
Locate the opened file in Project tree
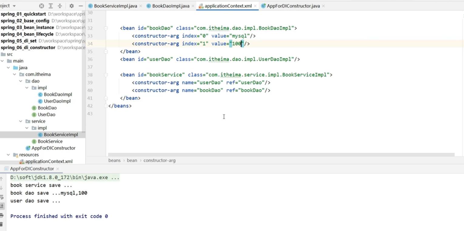point(42,6)
